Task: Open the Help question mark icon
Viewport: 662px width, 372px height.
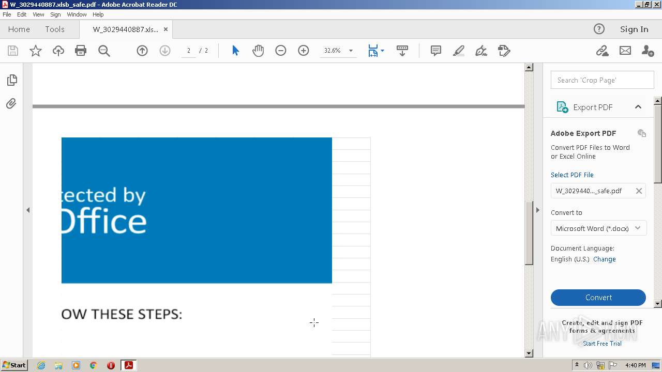Action: coord(599,29)
